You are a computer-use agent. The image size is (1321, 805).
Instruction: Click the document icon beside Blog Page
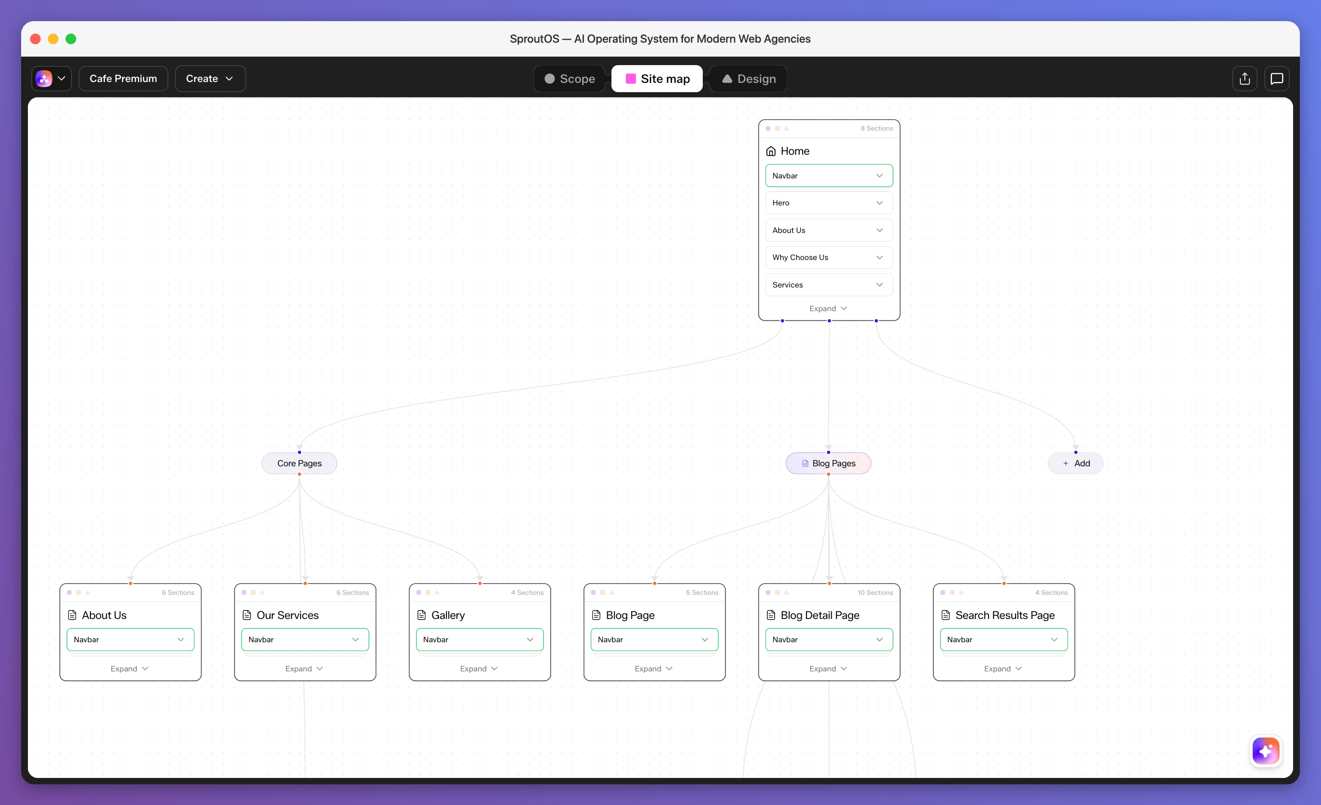click(x=596, y=615)
